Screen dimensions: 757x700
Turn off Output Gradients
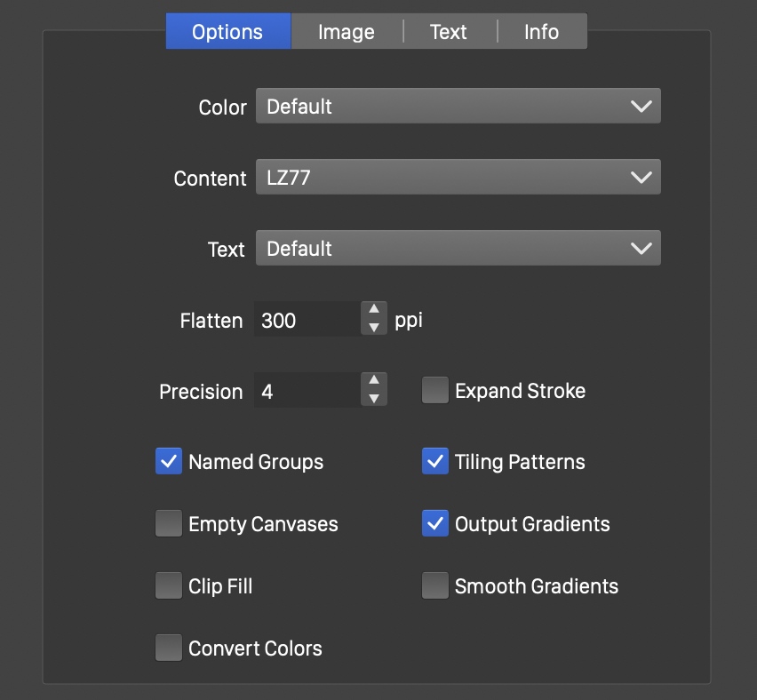[435, 524]
